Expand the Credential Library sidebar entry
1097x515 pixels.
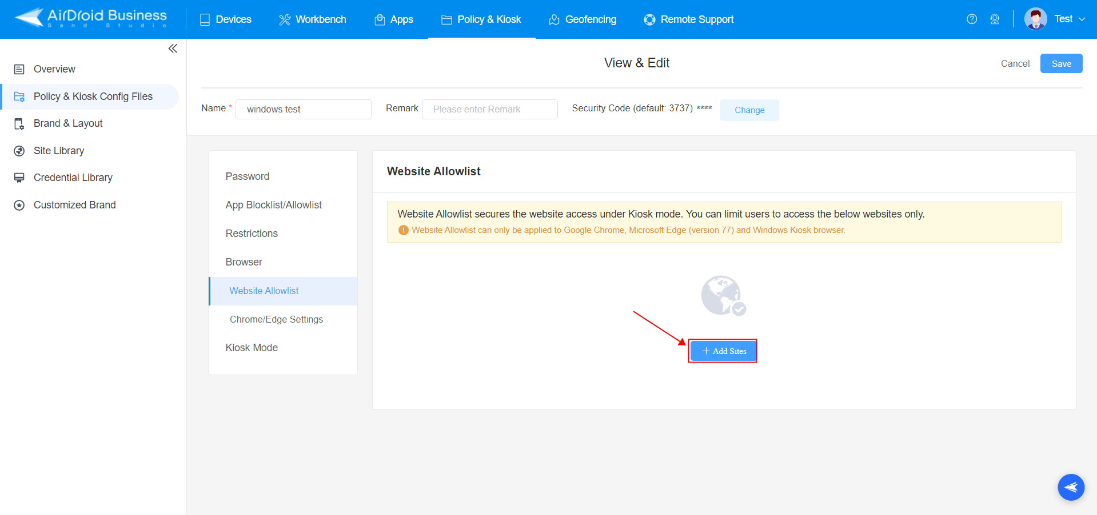pyautogui.click(x=73, y=178)
